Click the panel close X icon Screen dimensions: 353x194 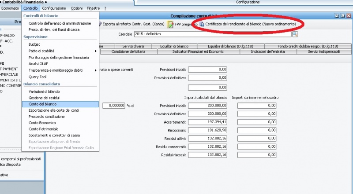(x=349, y=16)
